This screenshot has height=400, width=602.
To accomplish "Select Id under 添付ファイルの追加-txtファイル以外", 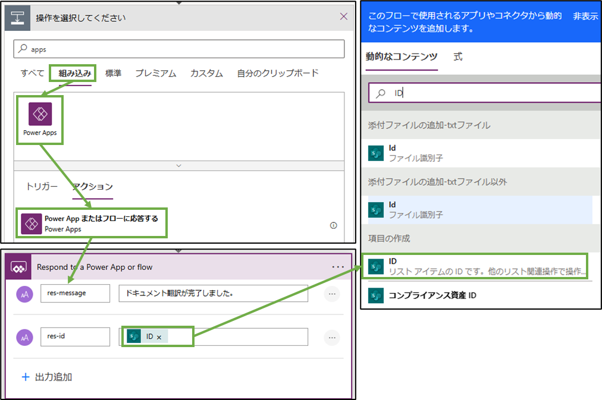I will click(480, 210).
